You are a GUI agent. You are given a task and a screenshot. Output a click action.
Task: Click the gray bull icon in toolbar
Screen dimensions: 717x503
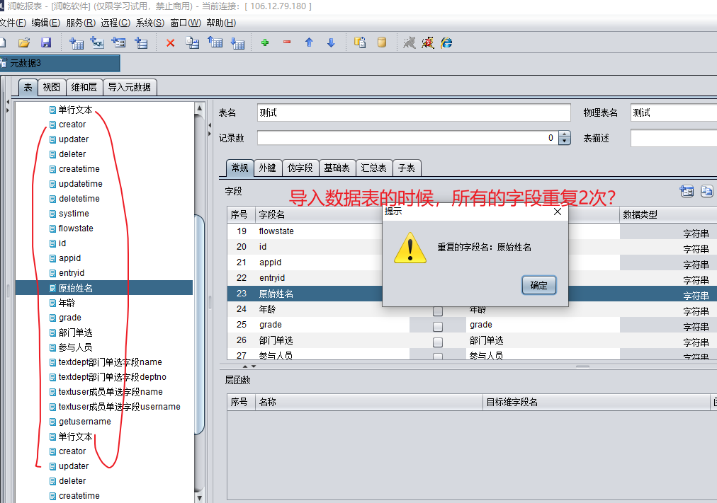click(x=410, y=43)
